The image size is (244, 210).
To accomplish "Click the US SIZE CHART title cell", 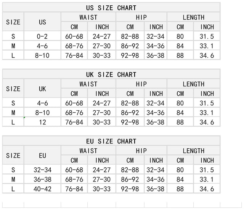I will 111,8.
